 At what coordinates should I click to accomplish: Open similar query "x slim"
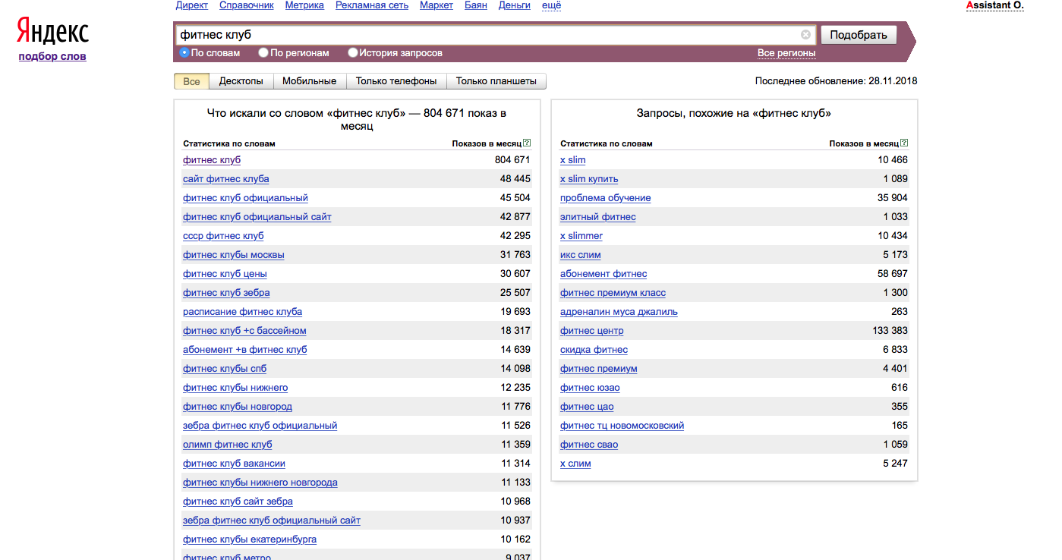[x=572, y=160]
